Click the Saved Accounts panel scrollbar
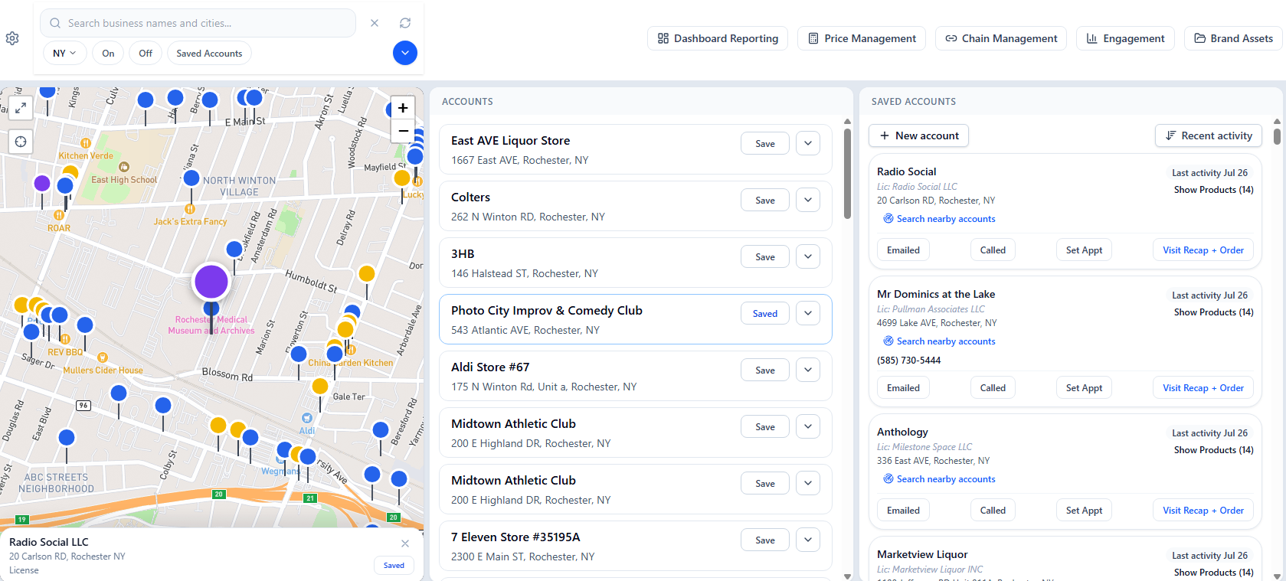 tap(1277, 135)
